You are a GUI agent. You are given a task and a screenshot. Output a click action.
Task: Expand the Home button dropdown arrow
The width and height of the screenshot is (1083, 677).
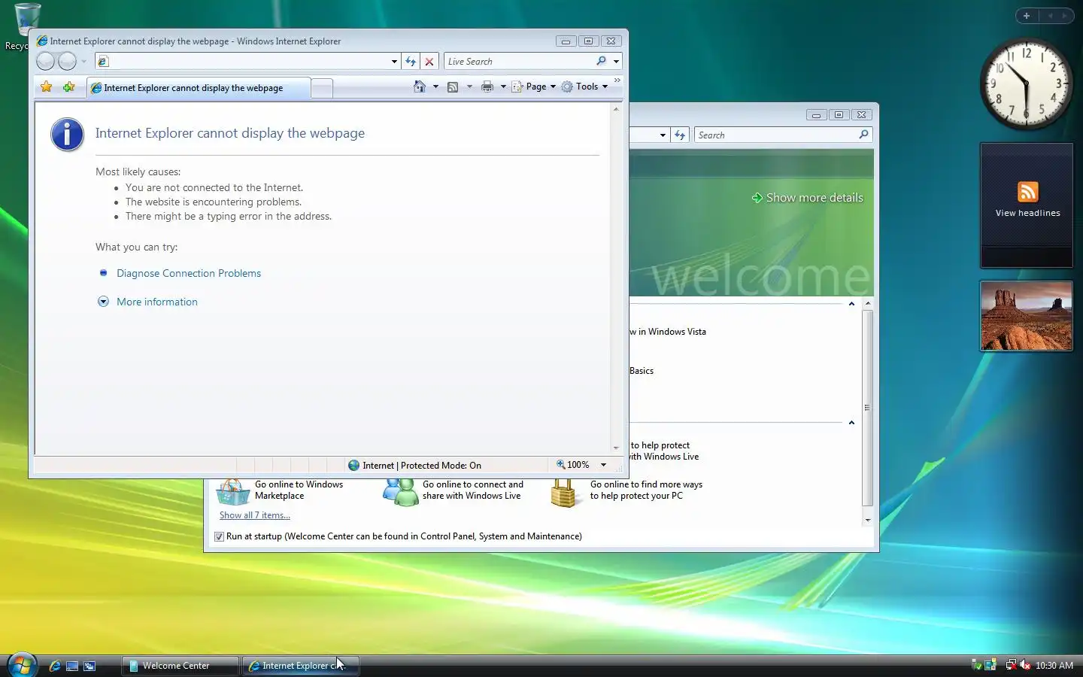click(x=435, y=87)
